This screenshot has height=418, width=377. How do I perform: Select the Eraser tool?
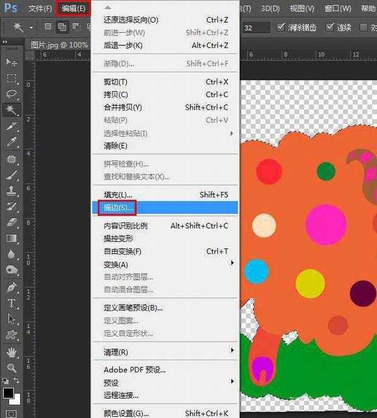point(11,223)
